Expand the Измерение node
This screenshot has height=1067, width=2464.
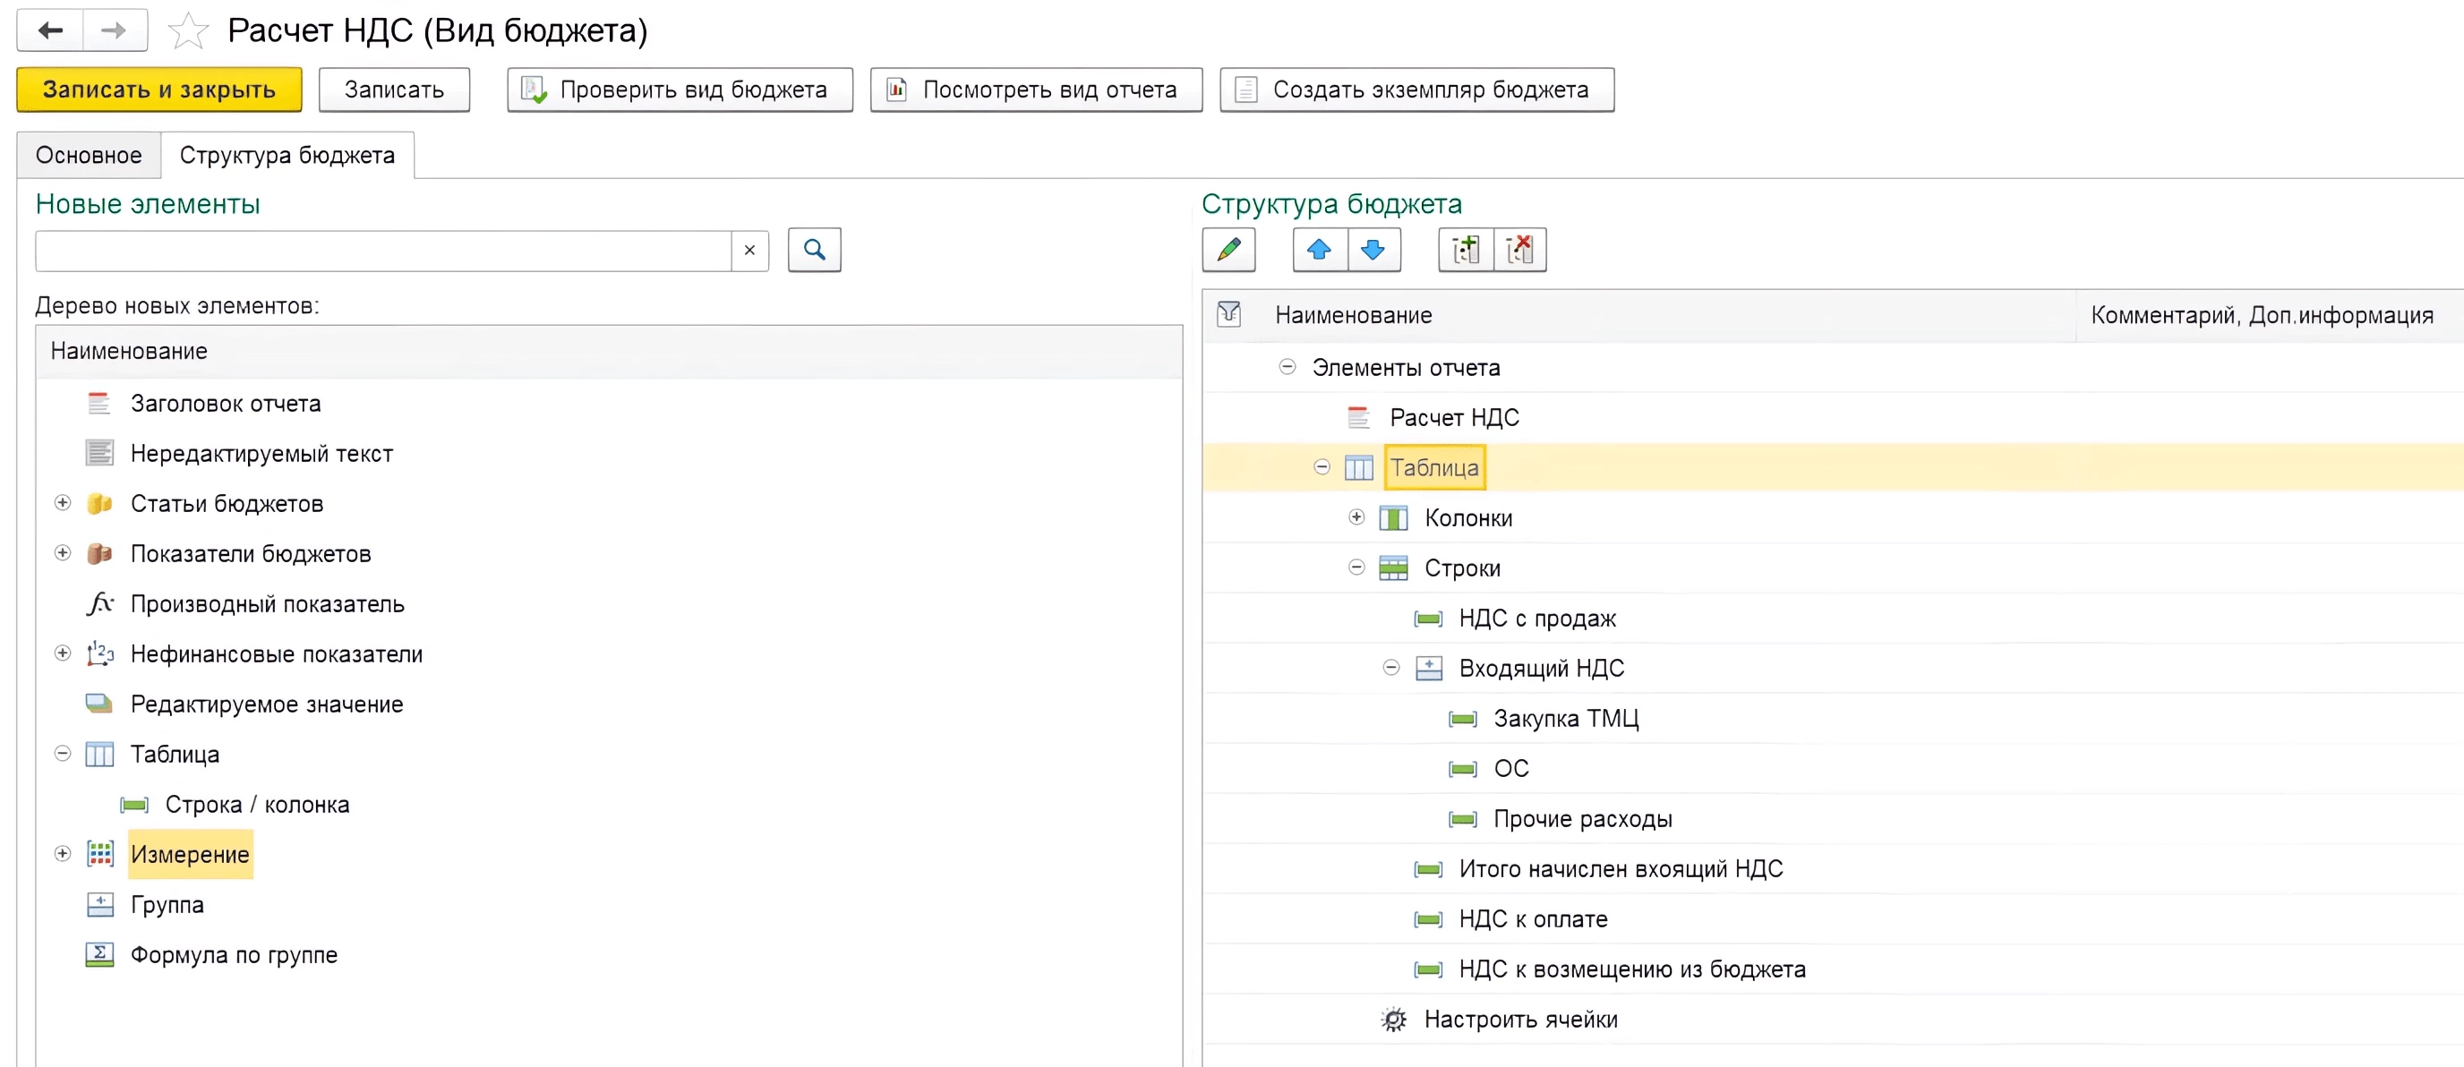62,854
